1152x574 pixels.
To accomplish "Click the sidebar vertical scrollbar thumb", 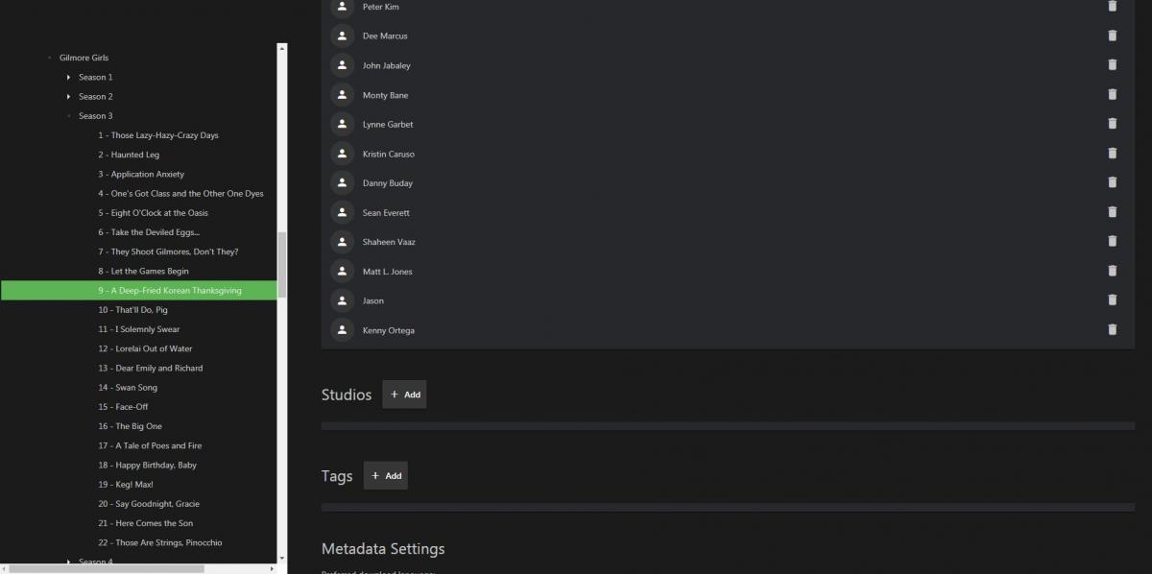I will point(281,264).
